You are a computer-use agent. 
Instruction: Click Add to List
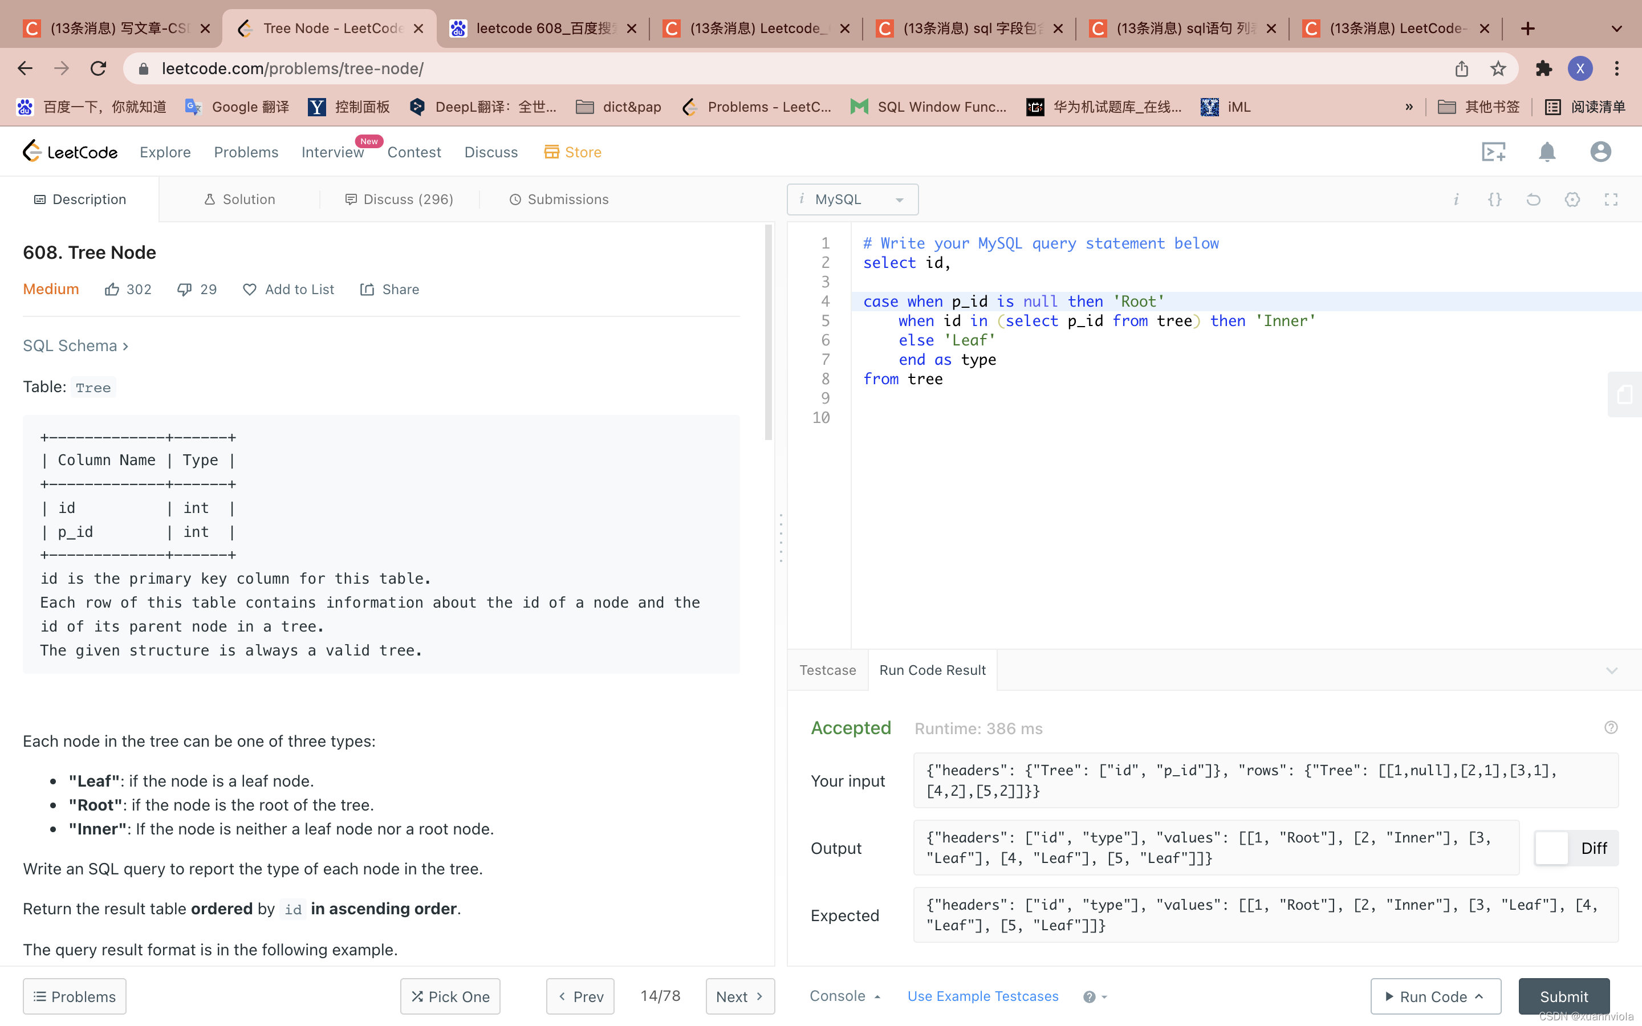(288, 289)
